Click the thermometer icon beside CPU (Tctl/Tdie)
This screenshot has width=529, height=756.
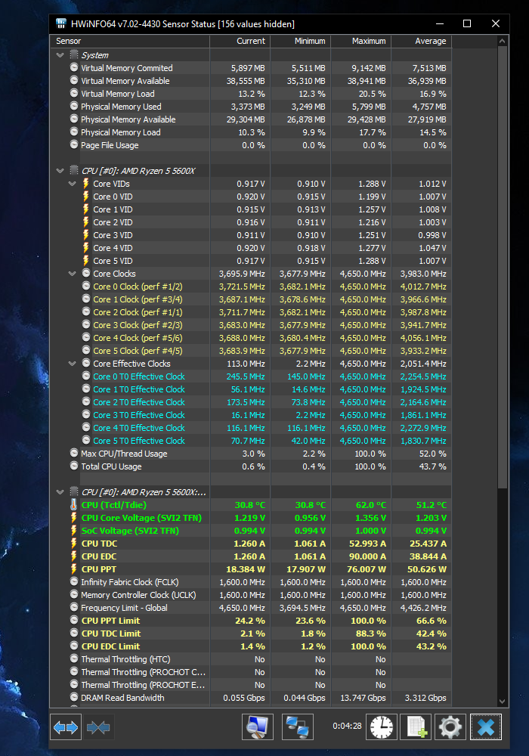(x=74, y=505)
